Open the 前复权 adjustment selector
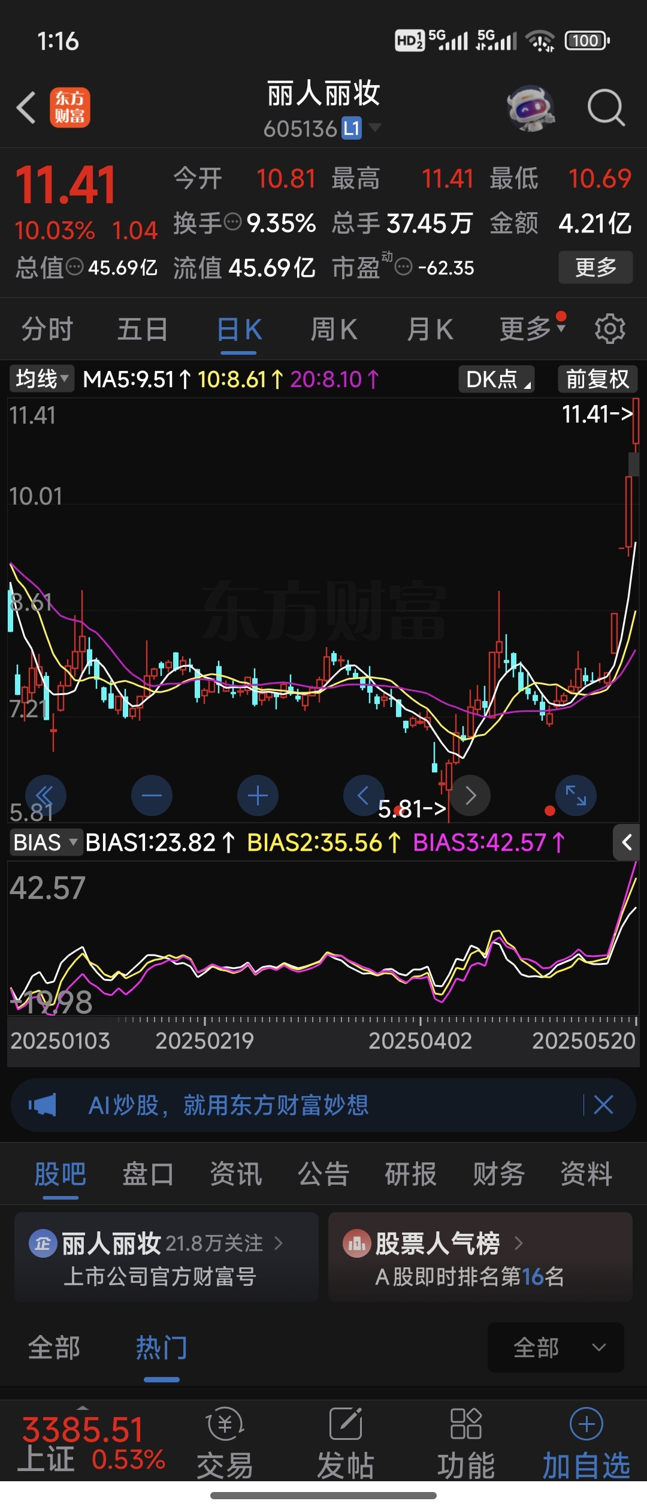647x1510 pixels. point(598,379)
